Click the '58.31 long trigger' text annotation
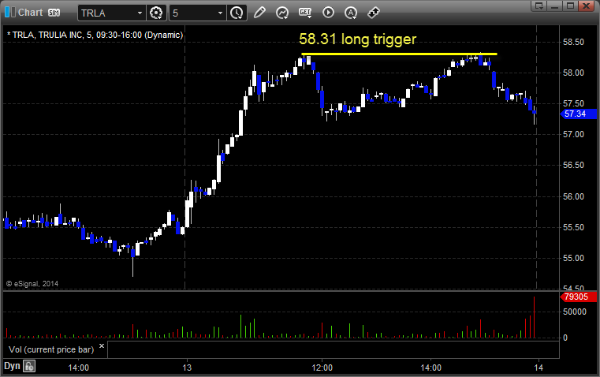This screenshot has width=600, height=377. coord(357,39)
